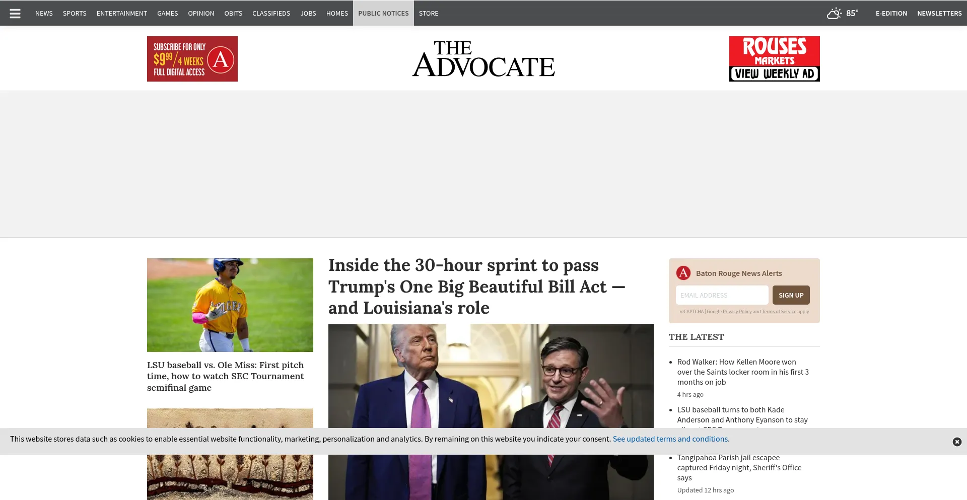This screenshot has width=967, height=500.
Task: Click the ancient painting thumbnail below LSU story
Action: 230,454
